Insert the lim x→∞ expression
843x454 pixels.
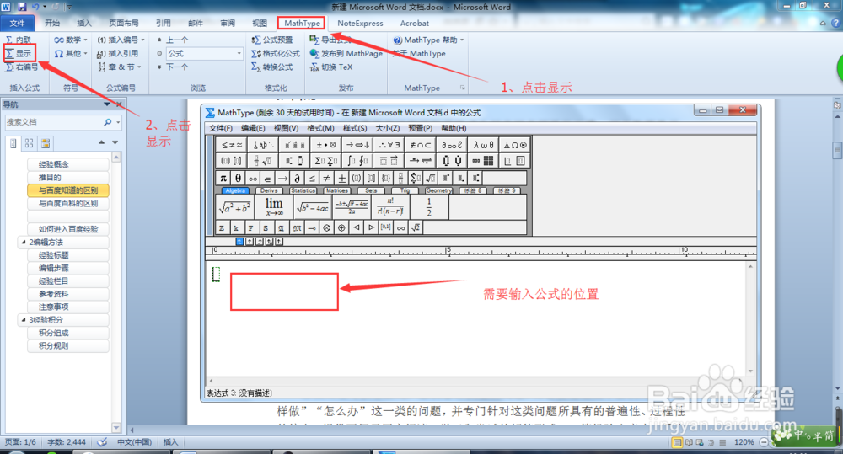[274, 207]
